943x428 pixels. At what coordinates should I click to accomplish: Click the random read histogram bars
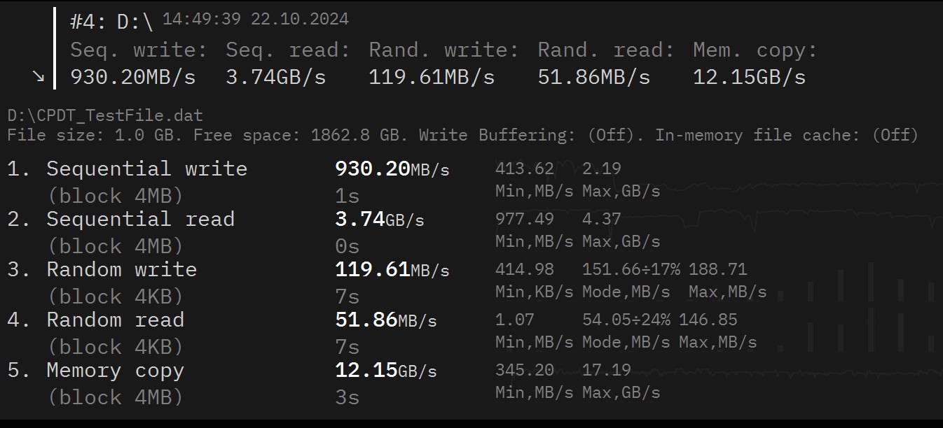coord(869,336)
